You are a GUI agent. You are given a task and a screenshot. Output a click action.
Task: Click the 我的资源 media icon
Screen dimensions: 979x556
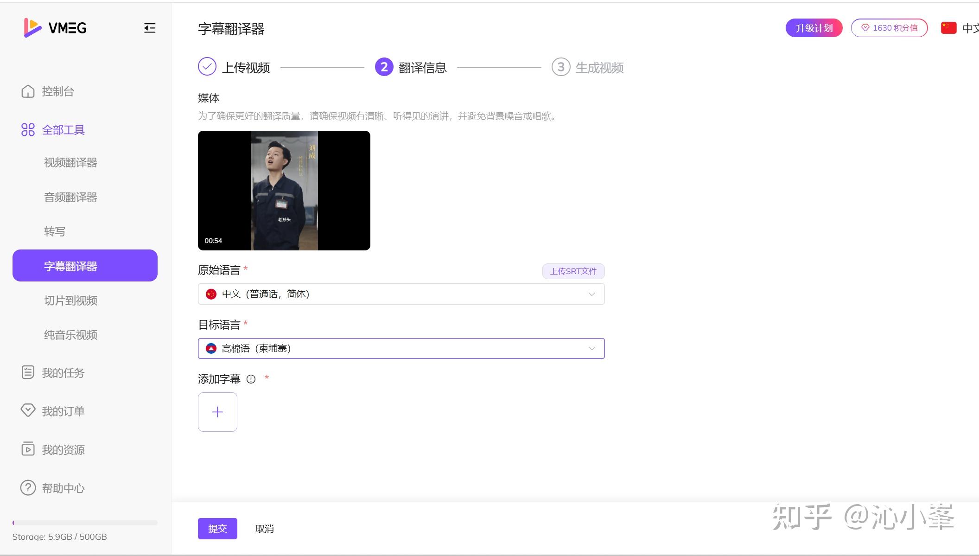click(x=28, y=449)
